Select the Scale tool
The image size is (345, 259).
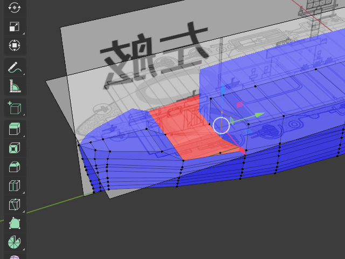pyautogui.click(x=15, y=27)
